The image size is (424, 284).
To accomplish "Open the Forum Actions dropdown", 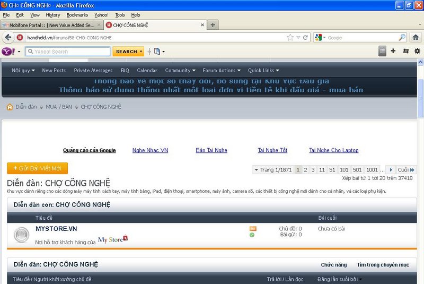I will click(222, 71).
